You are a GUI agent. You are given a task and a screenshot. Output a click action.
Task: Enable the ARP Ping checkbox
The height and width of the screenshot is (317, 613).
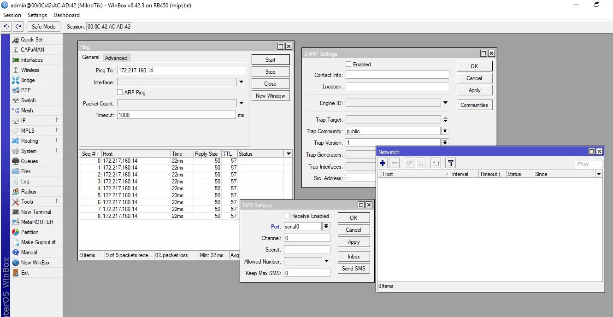tap(120, 93)
